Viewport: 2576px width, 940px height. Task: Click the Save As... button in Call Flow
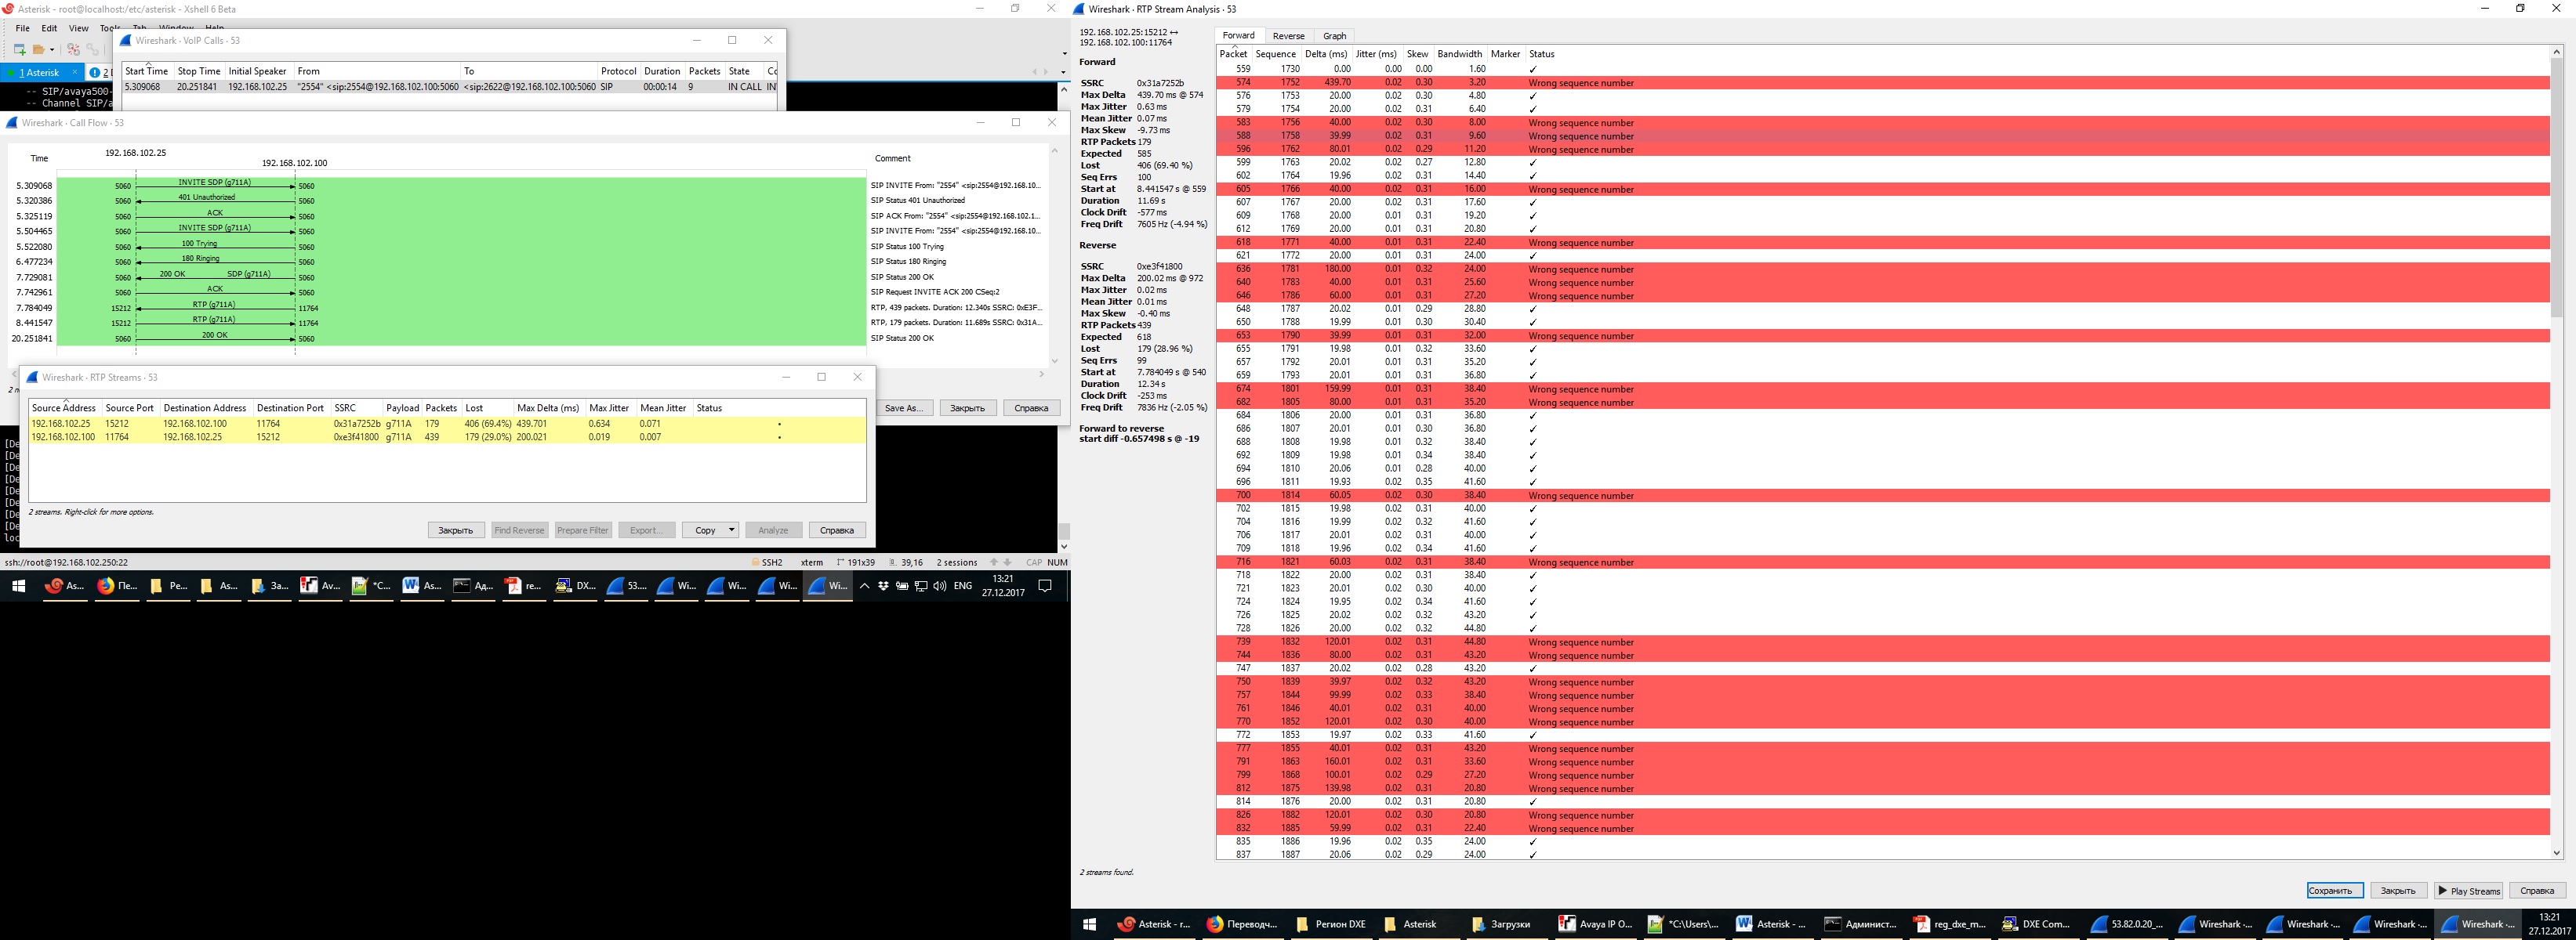click(x=905, y=407)
